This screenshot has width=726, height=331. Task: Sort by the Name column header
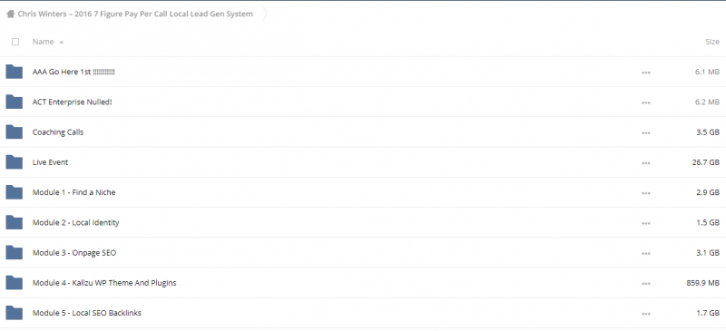click(43, 42)
